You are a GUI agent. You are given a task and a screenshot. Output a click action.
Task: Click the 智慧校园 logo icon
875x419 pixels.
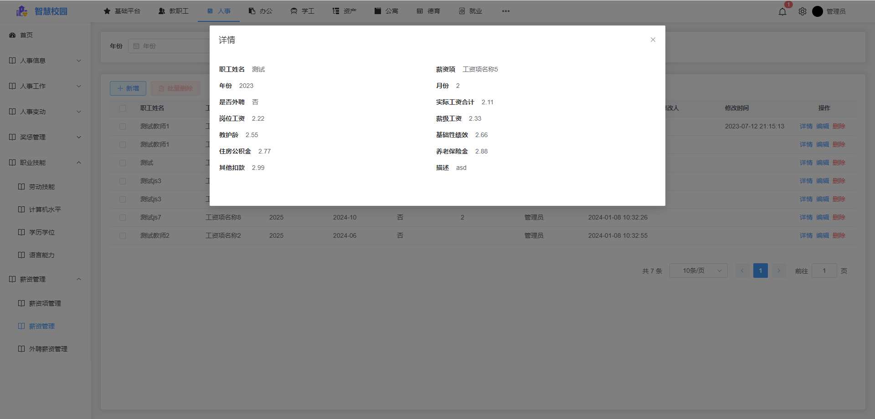click(21, 11)
